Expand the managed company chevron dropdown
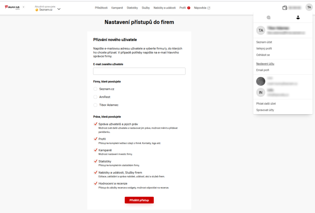Viewport: 315px width, 213px height. click(x=59, y=9)
